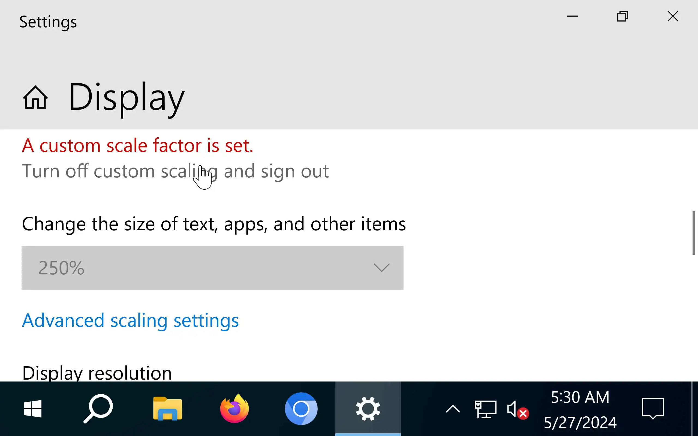
Task: Open Advanced scaling settings link
Action: 130,320
